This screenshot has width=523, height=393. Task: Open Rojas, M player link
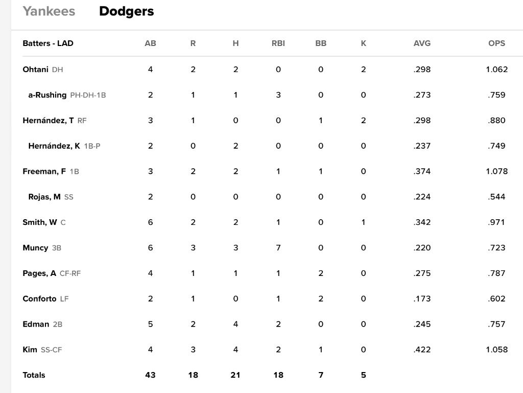44,197
